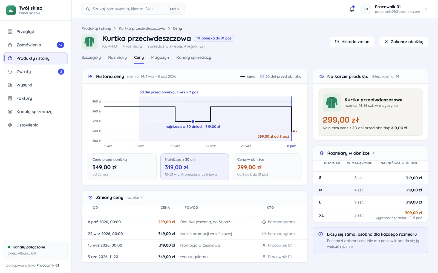Click the obniżka do 31 paź badge
Screen dimensions: 438x273
[214, 38]
